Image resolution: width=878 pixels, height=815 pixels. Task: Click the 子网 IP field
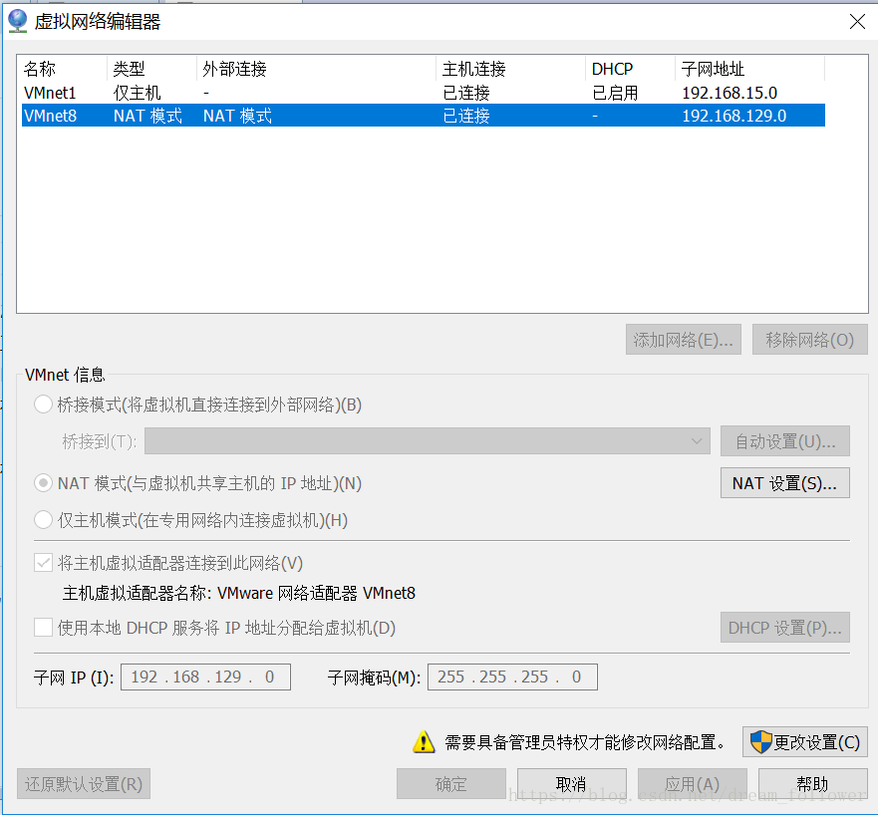pos(205,677)
